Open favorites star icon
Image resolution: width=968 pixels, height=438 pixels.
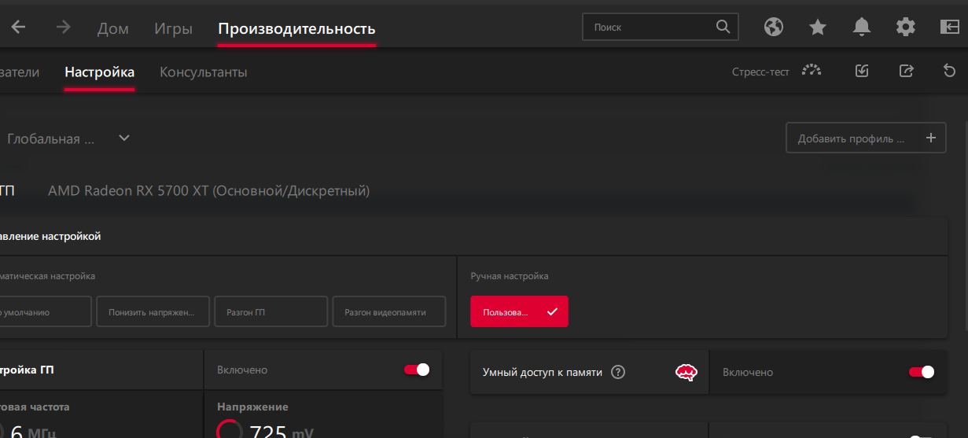(818, 27)
